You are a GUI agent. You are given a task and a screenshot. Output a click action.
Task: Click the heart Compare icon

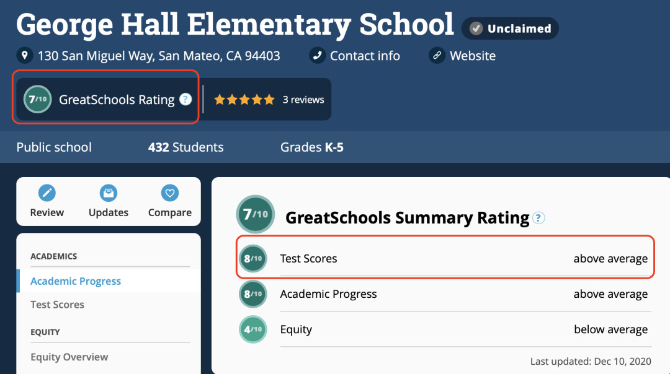pos(169,193)
